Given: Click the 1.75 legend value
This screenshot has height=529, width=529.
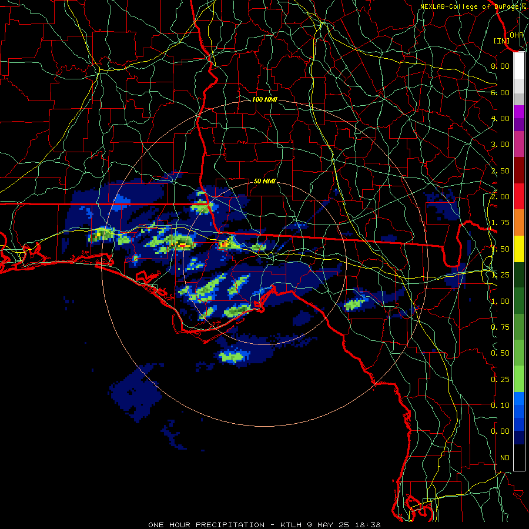Looking at the screenshot, I should 500,223.
